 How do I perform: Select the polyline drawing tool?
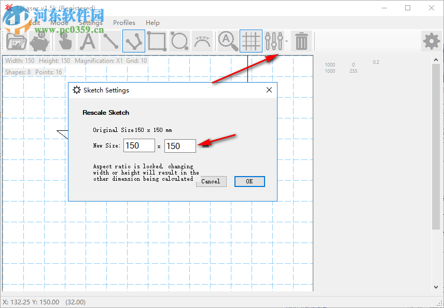click(x=134, y=42)
